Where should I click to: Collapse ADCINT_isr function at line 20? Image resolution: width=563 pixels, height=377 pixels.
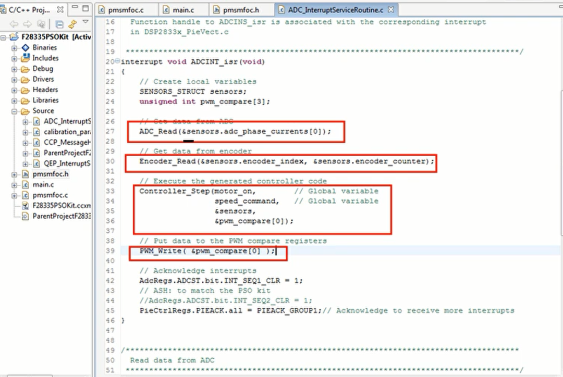tap(117, 61)
